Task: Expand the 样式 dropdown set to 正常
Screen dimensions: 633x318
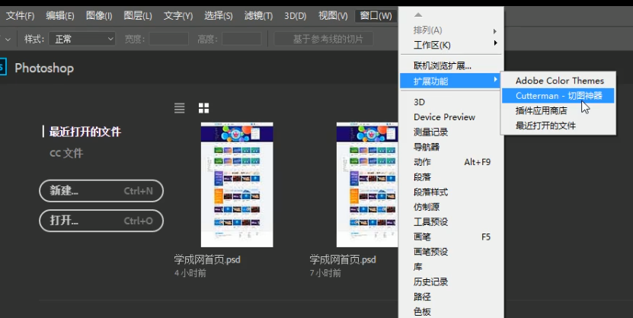Action: pyautogui.click(x=82, y=39)
